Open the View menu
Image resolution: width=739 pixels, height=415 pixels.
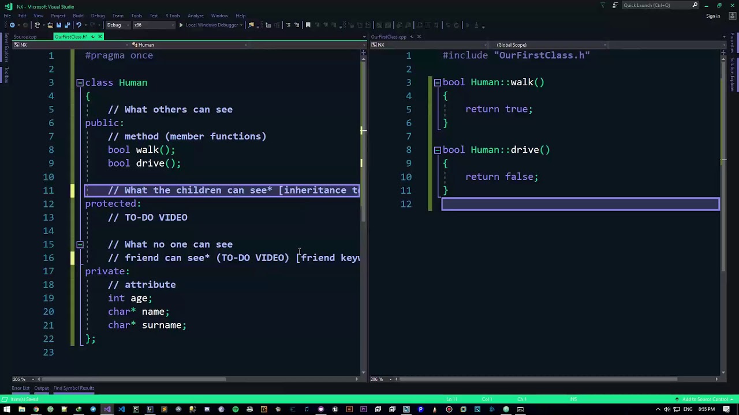point(38,16)
